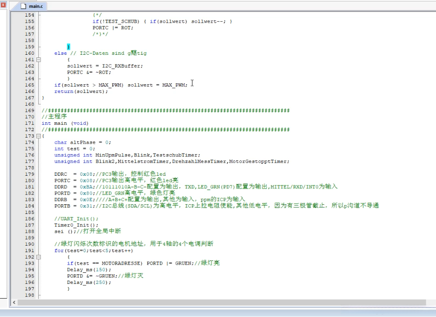
Task: Click the file icon on main.c tab
Action: [x=24, y=6]
